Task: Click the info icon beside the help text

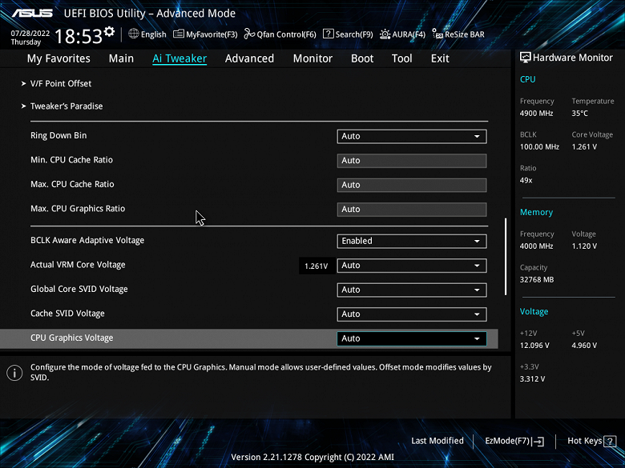Action: pos(14,373)
